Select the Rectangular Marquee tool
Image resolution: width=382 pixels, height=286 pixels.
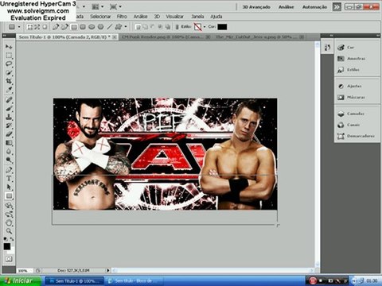(x=9, y=56)
